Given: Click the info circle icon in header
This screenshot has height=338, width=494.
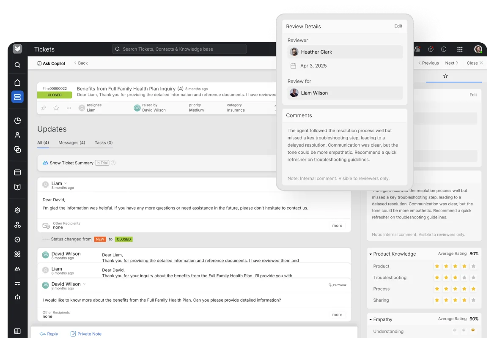Looking at the screenshot, I should pyautogui.click(x=444, y=49).
